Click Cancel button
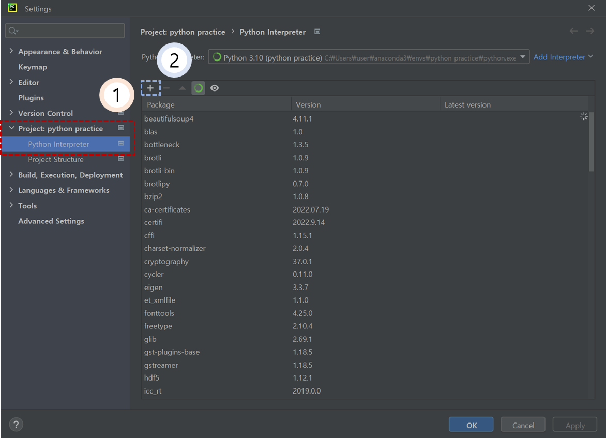 pyautogui.click(x=523, y=425)
